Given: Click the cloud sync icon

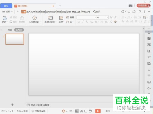Looking at the screenshot, I should 123,12.
